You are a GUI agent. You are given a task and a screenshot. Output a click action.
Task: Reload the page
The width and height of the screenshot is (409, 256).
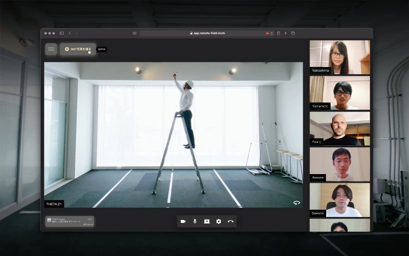(272, 33)
